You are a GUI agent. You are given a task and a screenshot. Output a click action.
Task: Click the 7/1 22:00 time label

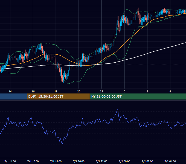click(x=101, y=161)
